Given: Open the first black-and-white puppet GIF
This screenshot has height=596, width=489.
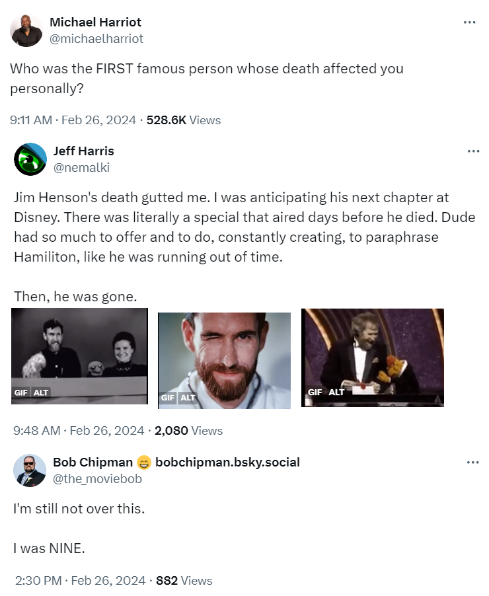Looking at the screenshot, I should coord(81,355).
